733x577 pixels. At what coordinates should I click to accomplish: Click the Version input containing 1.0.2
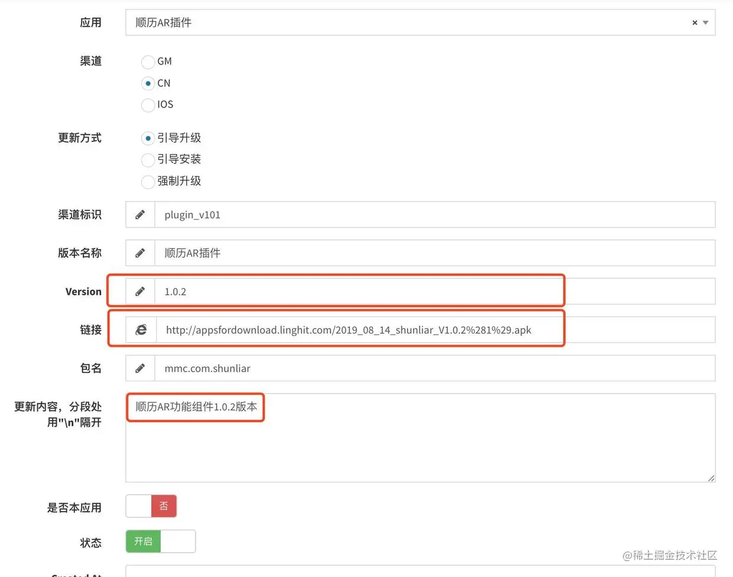tap(296, 291)
